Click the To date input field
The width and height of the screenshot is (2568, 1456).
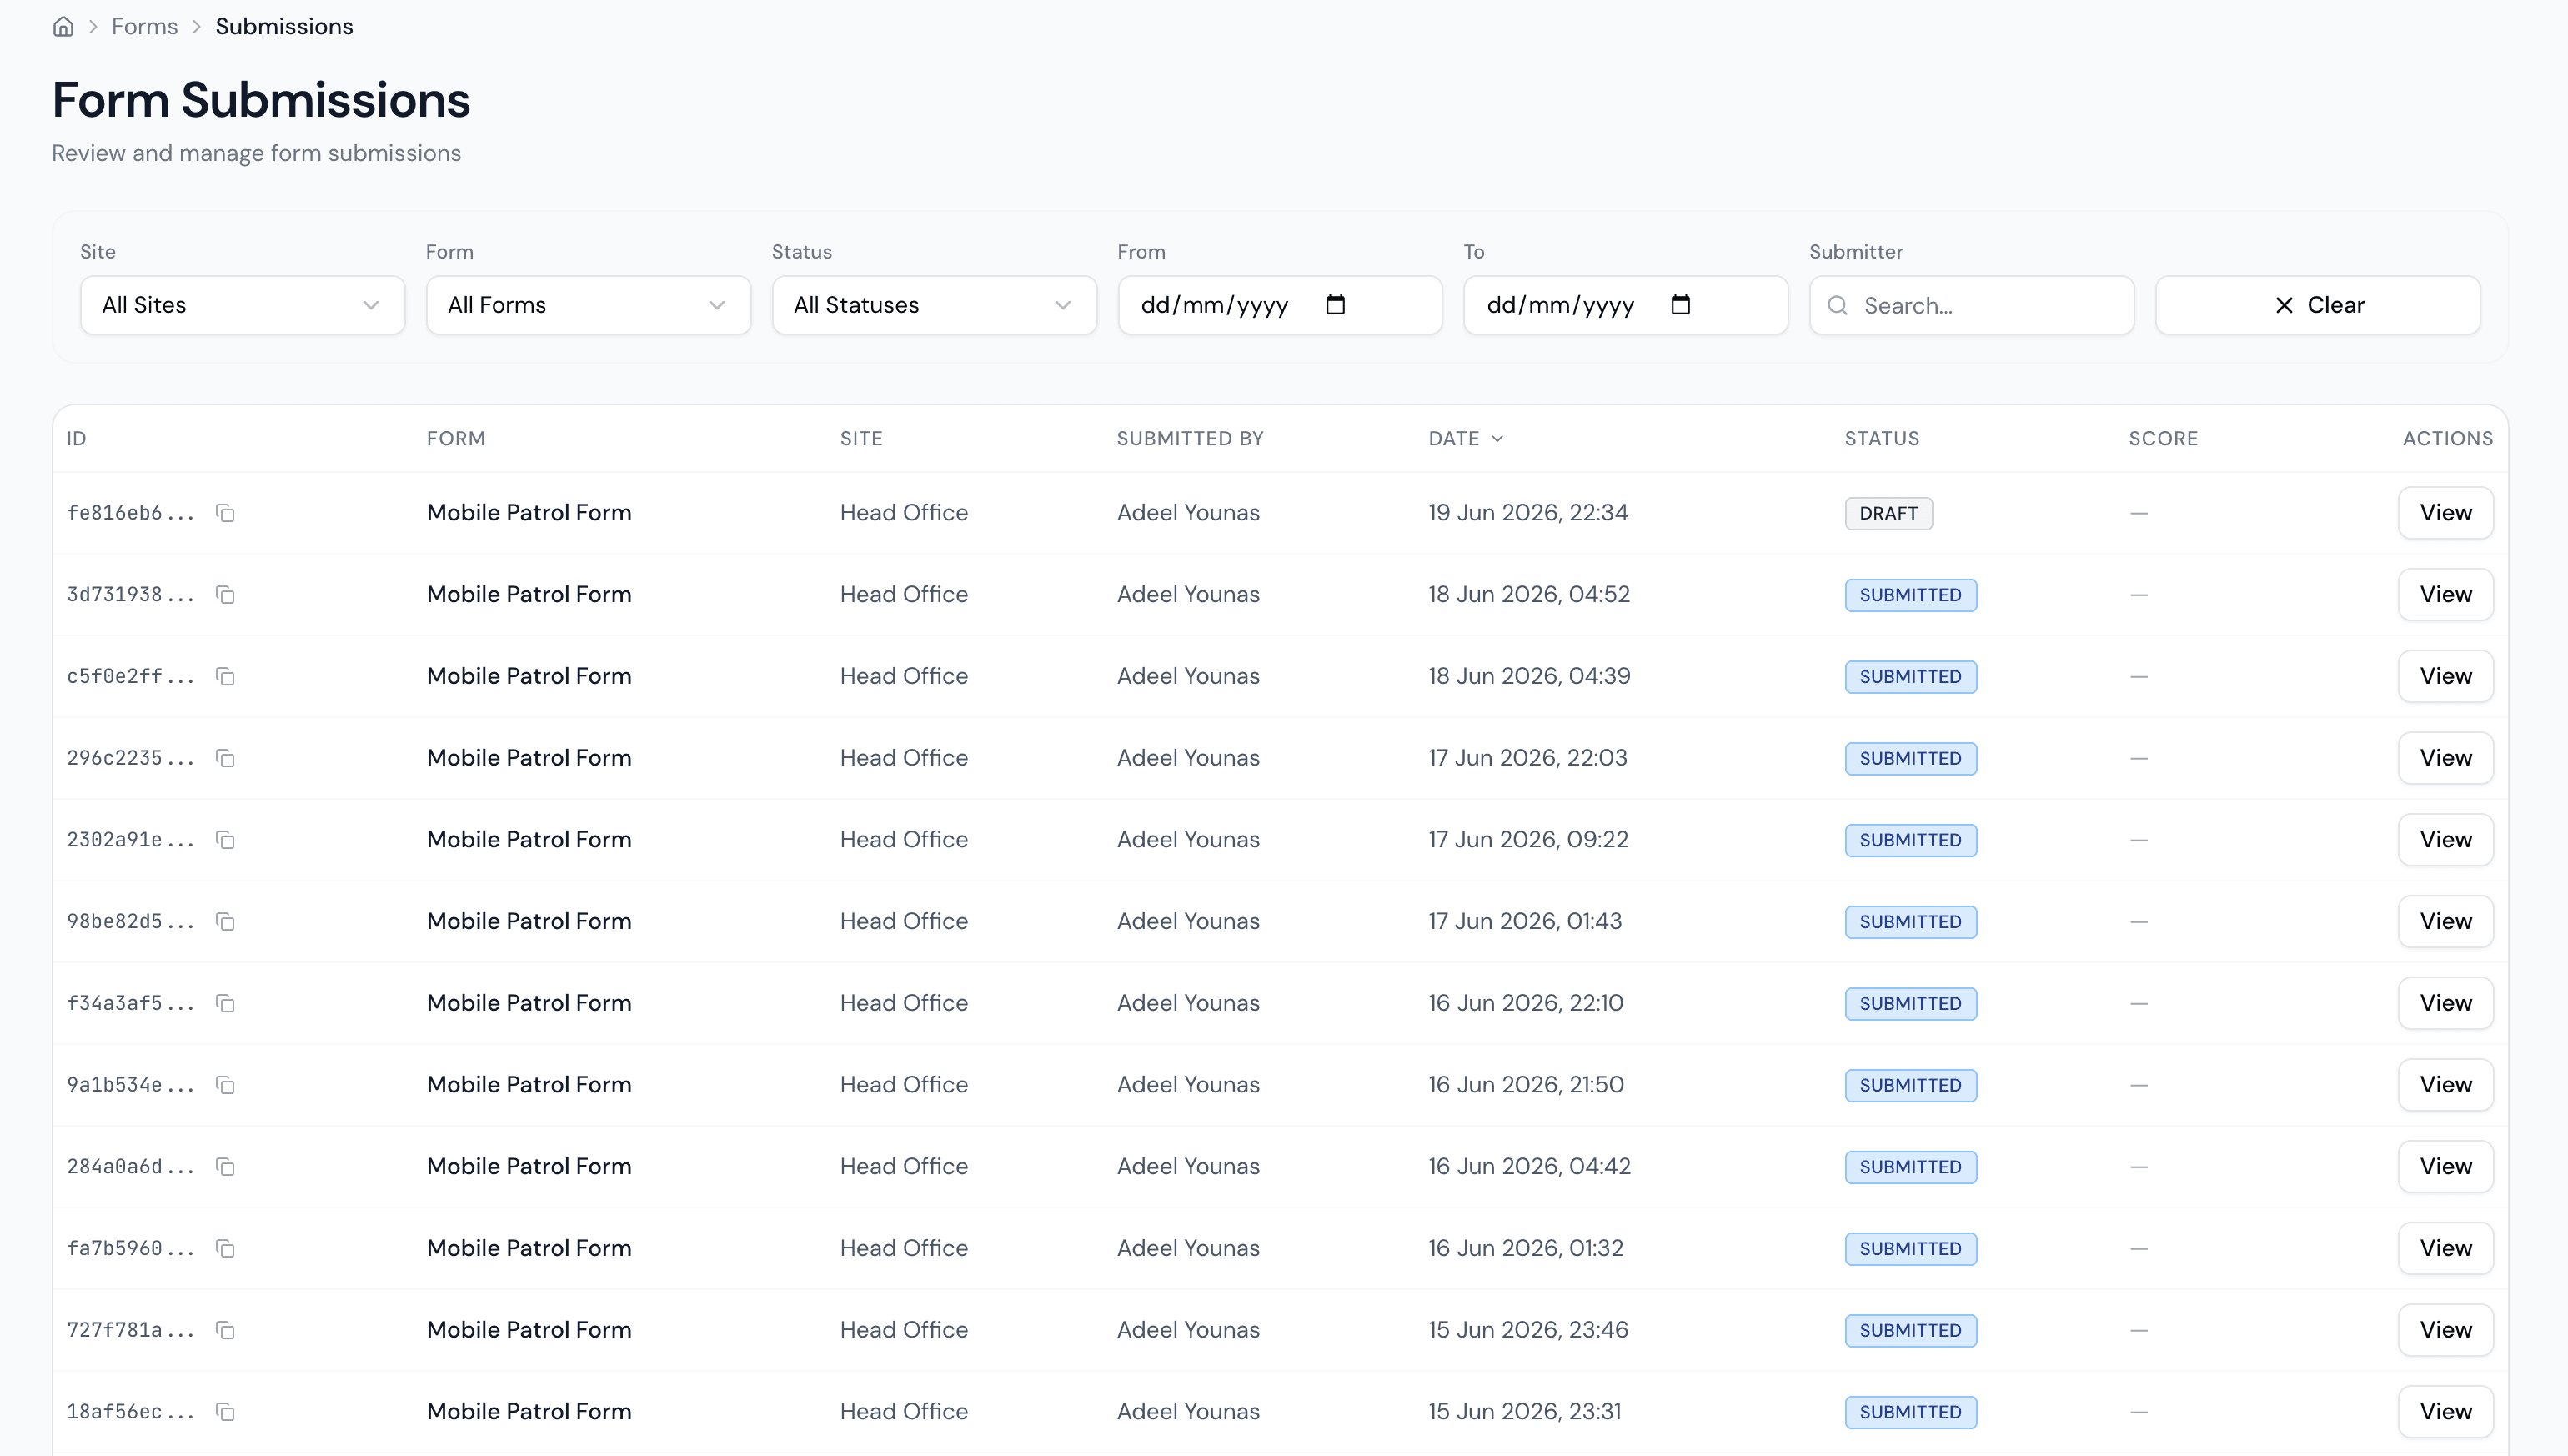tap(1625, 305)
